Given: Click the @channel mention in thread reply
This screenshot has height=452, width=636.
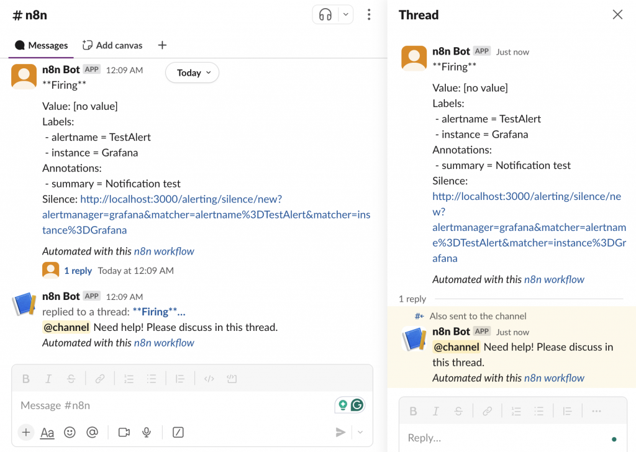Looking at the screenshot, I should (457, 348).
